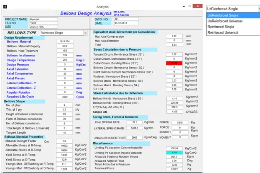This screenshot has height=173, width=260.
Task: Edit the Size field
Action: (x=44, y=27)
